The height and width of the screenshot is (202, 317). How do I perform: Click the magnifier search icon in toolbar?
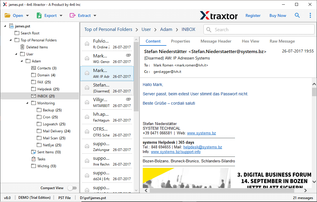pos(297,15)
